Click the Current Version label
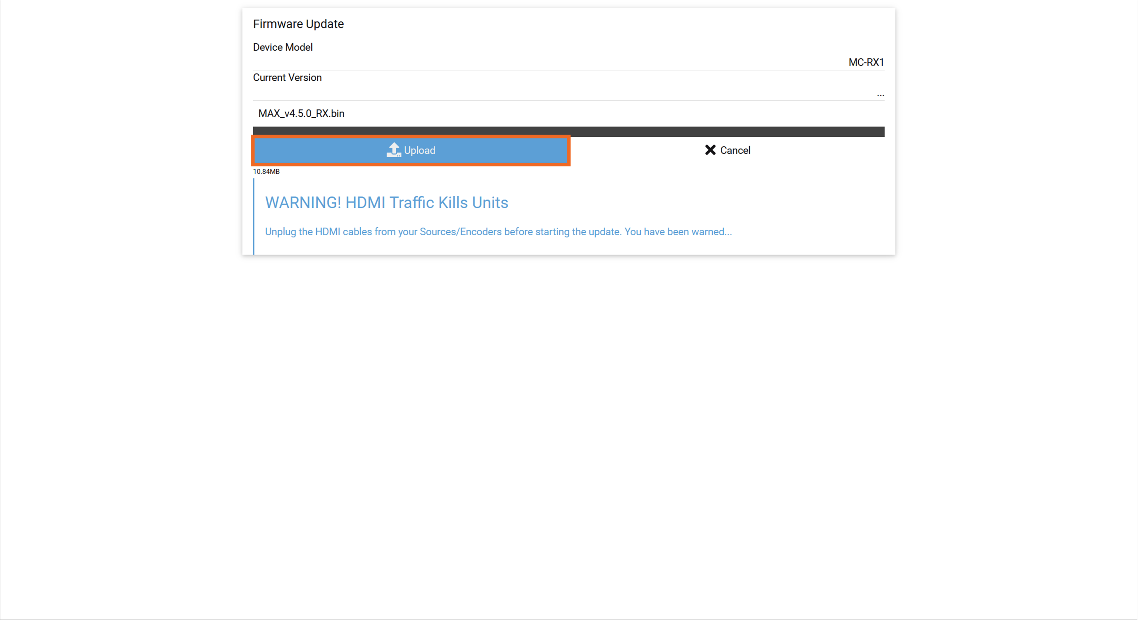This screenshot has height=620, width=1138. (287, 77)
